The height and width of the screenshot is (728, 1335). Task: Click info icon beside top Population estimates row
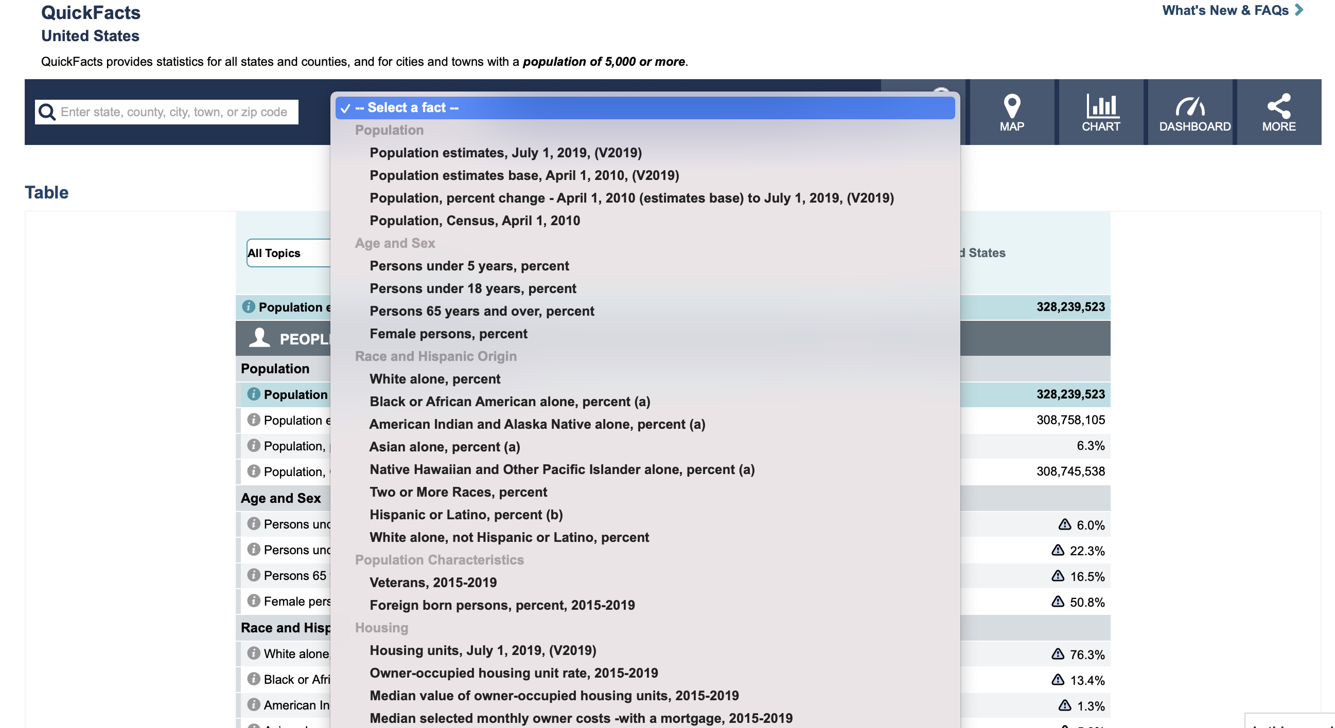249,306
